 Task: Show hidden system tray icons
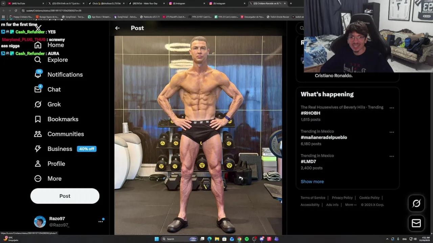[387, 239]
